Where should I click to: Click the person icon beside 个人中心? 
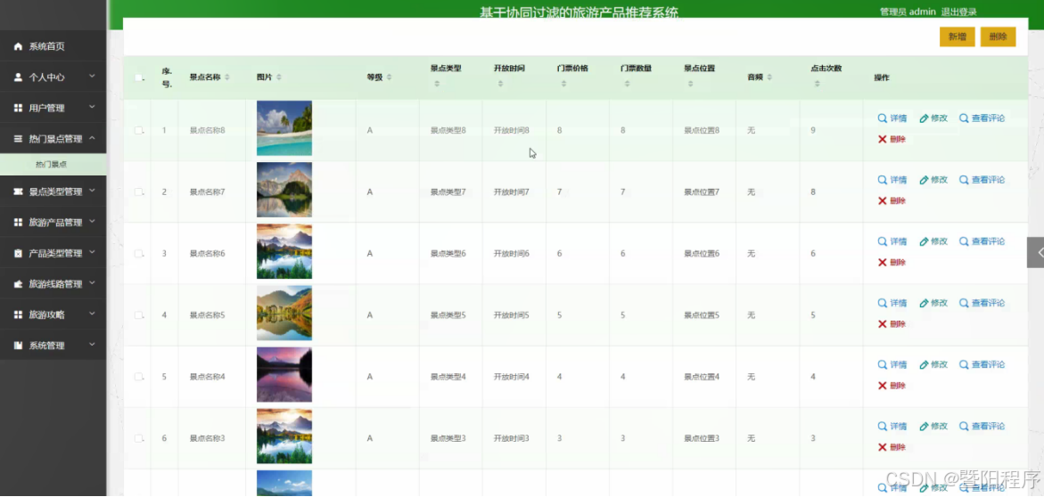point(18,77)
